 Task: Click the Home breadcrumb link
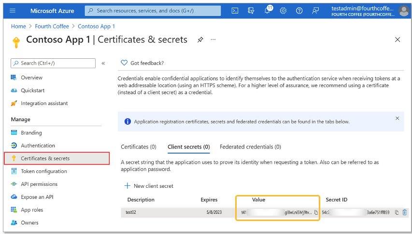[18, 26]
